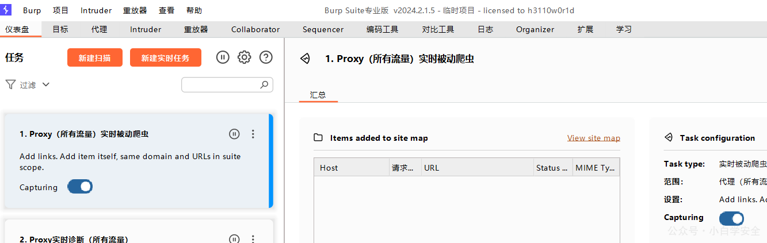Switch to the 学习 tab
The width and height of the screenshot is (767, 243).
click(624, 29)
